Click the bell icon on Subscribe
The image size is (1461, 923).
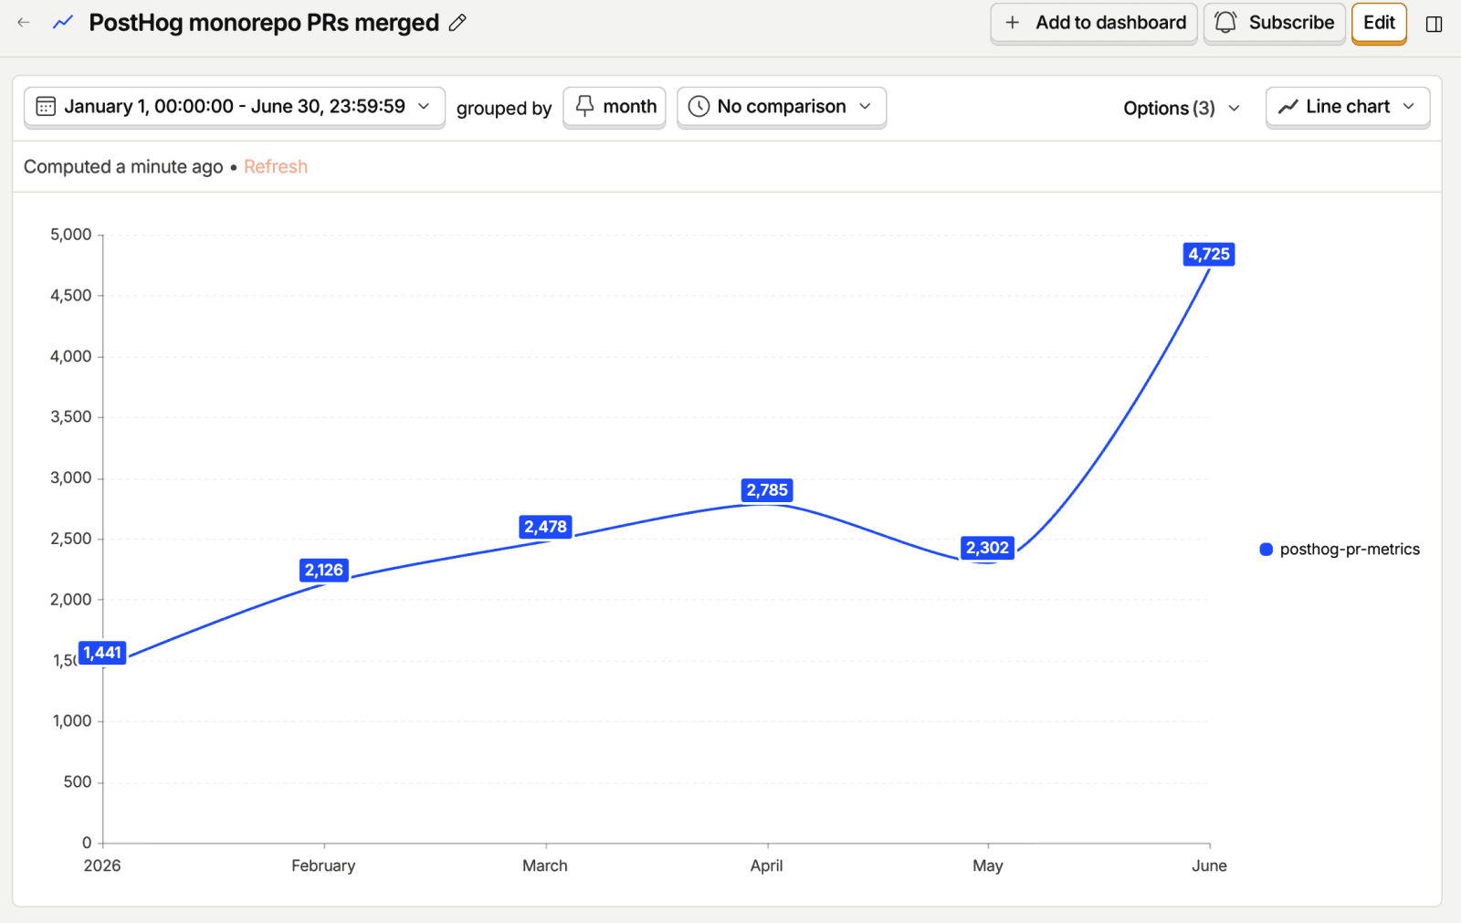pyautogui.click(x=1225, y=23)
